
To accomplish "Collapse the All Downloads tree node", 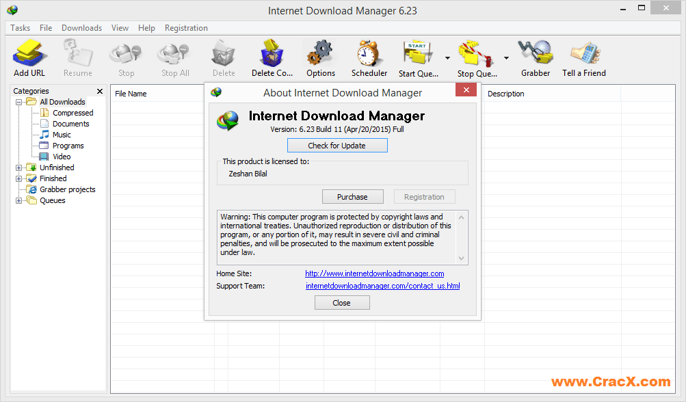I will [19, 102].
